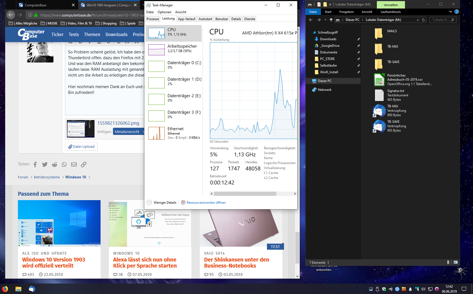Select Downloads in Explorer quick access

pyautogui.click(x=328, y=39)
